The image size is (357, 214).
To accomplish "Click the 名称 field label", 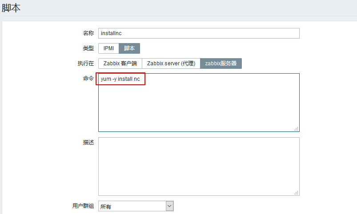I will click(88, 33).
